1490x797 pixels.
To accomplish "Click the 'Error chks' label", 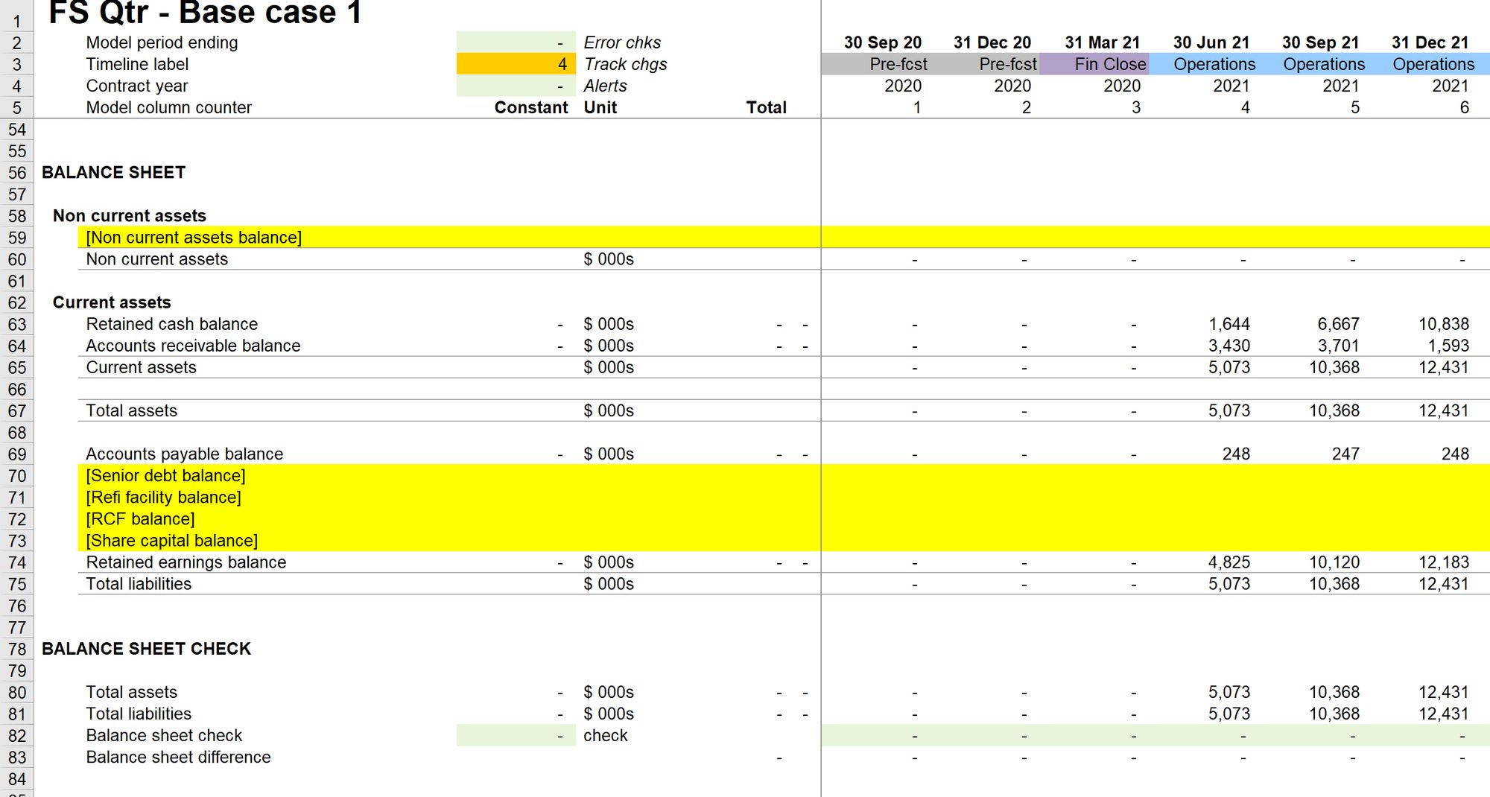I will tap(622, 42).
